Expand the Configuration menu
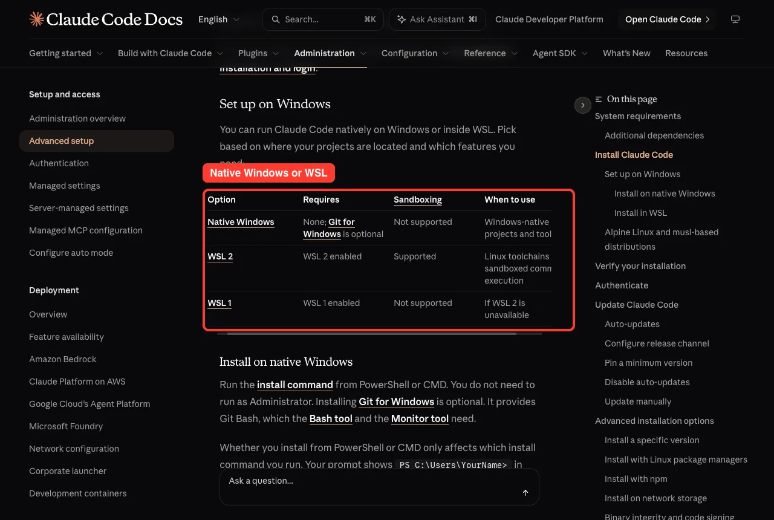Image resolution: width=774 pixels, height=520 pixels. (x=415, y=53)
